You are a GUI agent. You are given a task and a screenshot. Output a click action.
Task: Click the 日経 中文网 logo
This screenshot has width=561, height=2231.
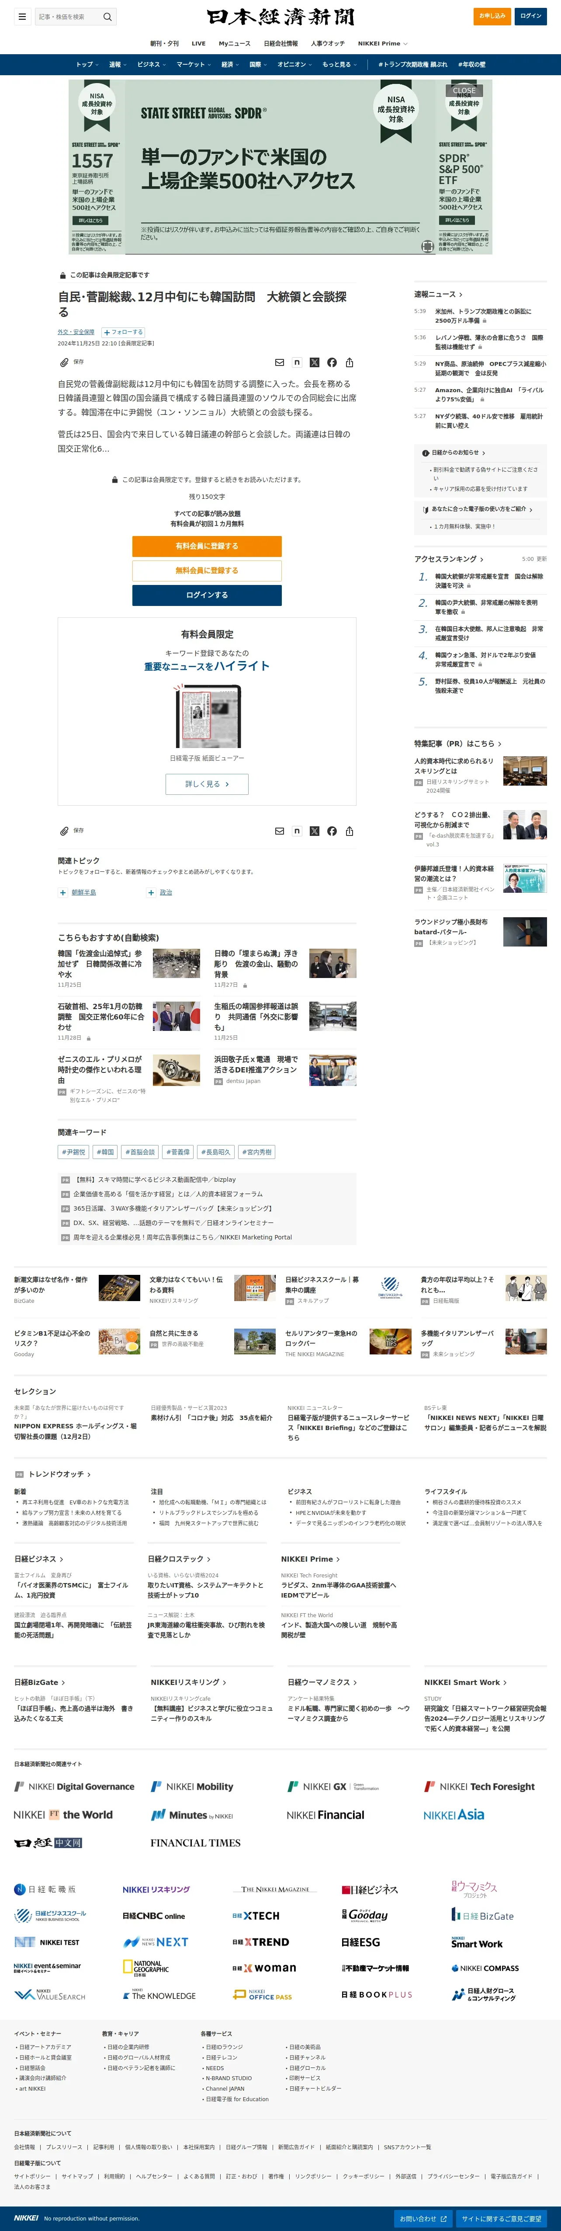click(x=48, y=1842)
